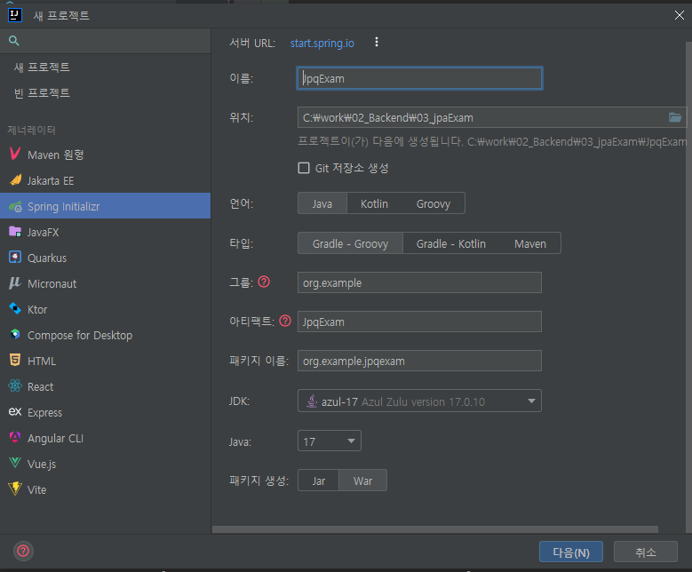Select the Vue.js generator entry
The width and height of the screenshot is (692, 572).
click(105, 464)
